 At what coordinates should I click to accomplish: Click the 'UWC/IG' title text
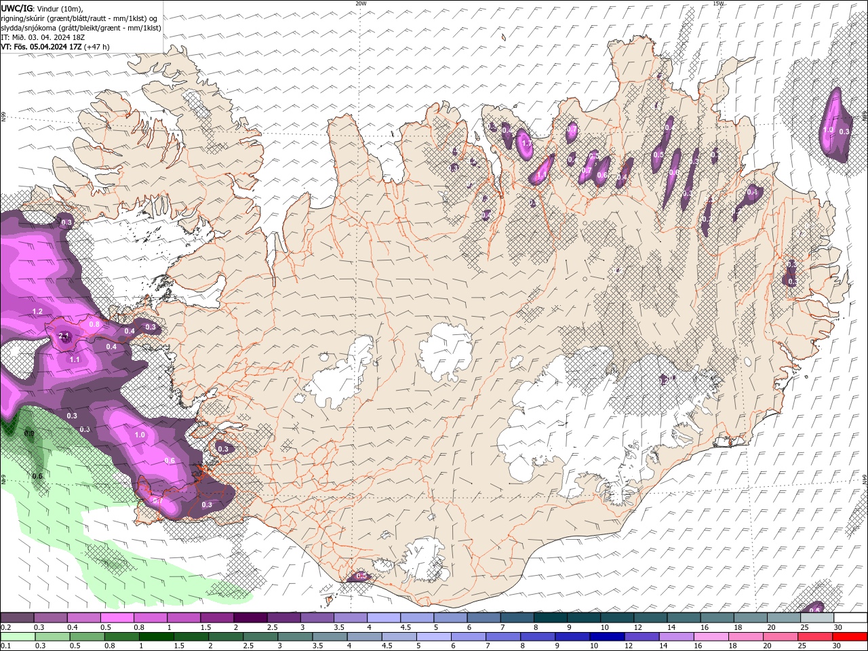pos(18,7)
